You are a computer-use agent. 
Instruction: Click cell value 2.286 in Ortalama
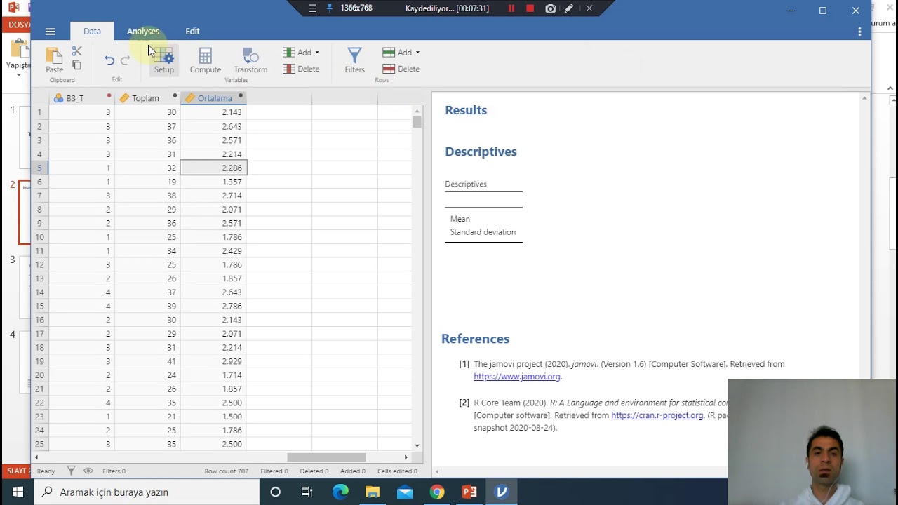(213, 168)
